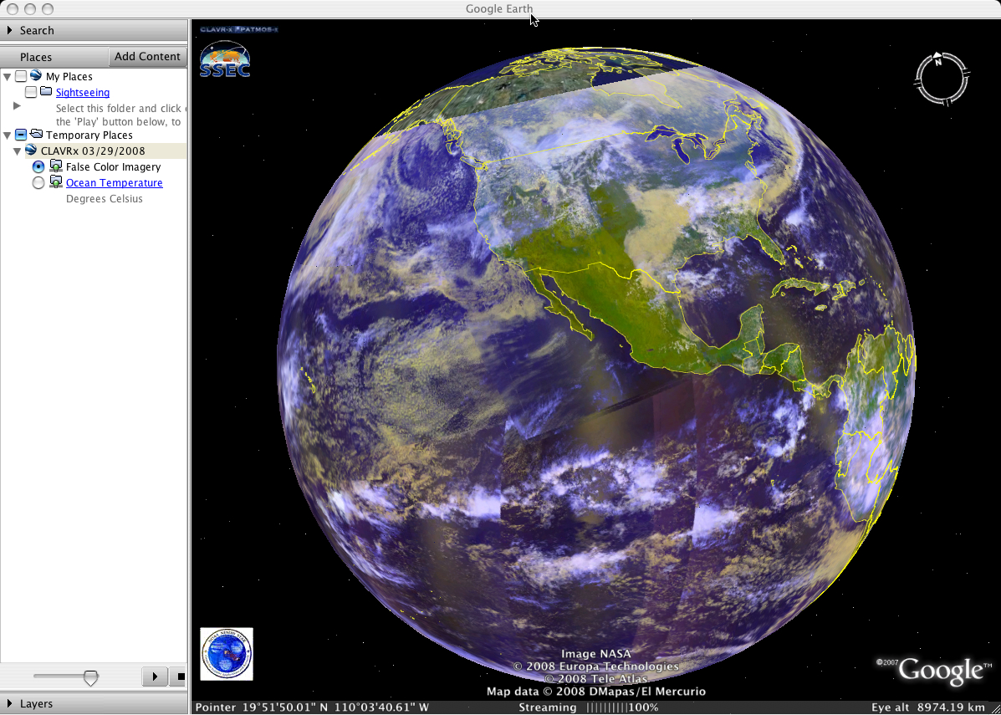Image resolution: width=1001 pixels, height=715 pixels.
Task: Minimize the Google Earth window
Action: pos(29,9)
